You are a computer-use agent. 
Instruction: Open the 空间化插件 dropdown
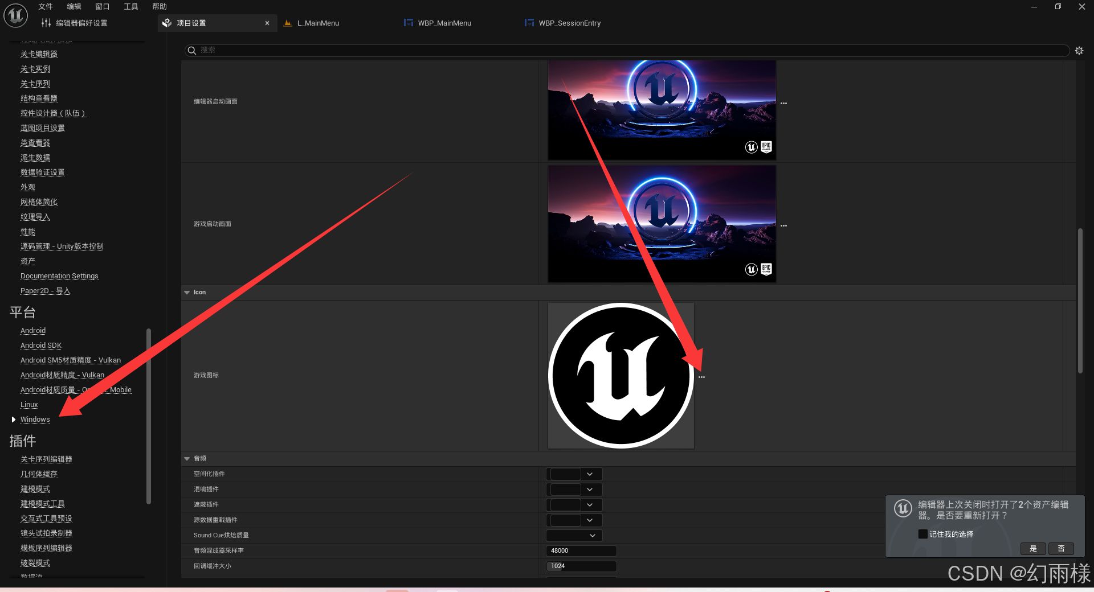574,474
